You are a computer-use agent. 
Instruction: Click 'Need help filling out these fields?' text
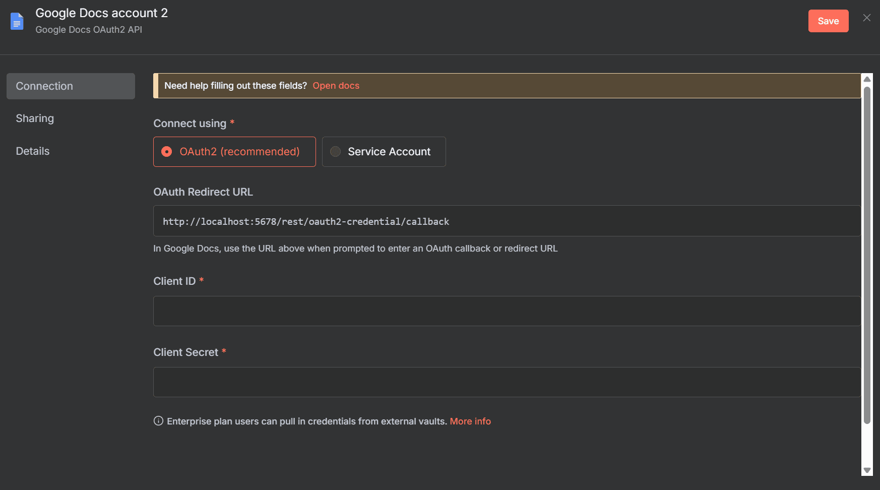click(235, 86)
